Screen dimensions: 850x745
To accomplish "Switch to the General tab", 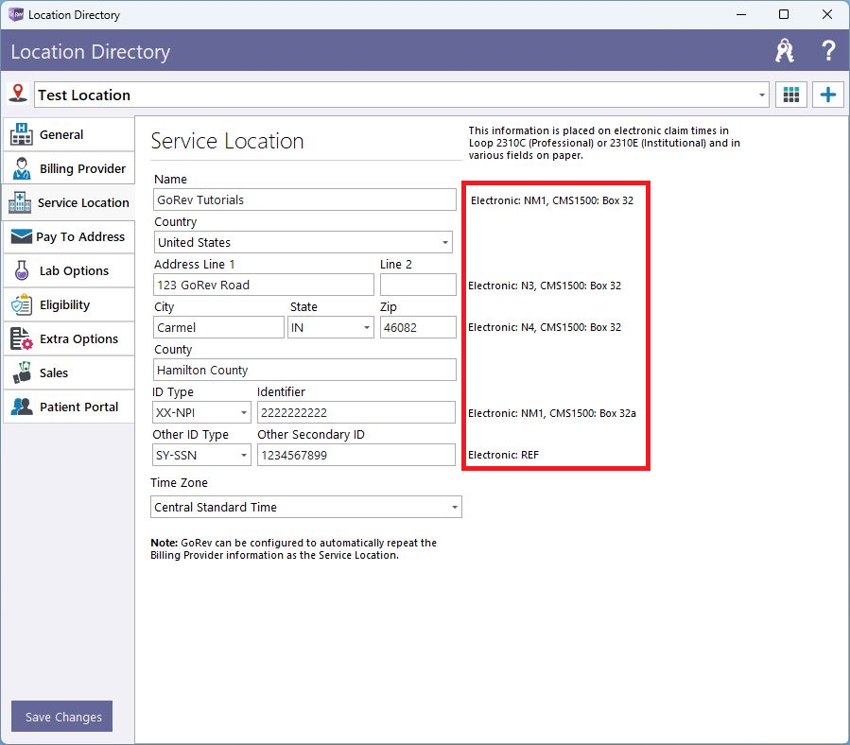I will point(69,134).
